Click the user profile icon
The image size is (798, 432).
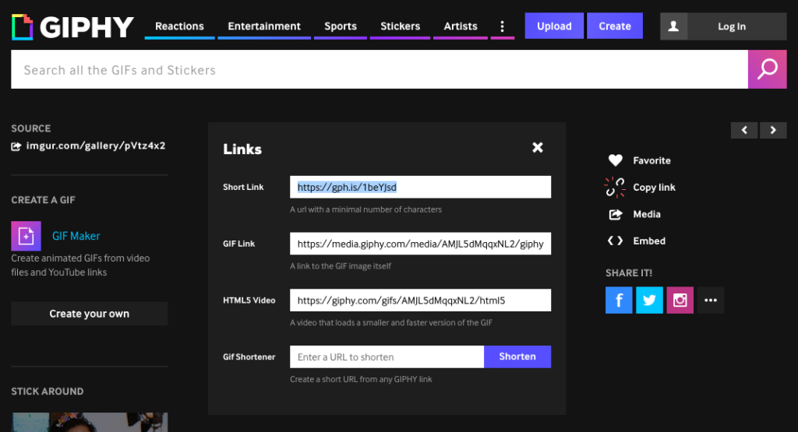pos(673,26)
